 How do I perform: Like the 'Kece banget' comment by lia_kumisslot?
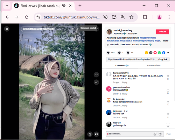click(x=168, y=102)
